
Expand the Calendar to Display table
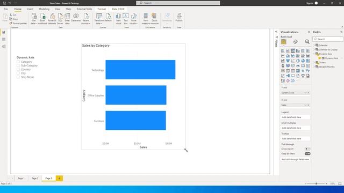[314, 50]
